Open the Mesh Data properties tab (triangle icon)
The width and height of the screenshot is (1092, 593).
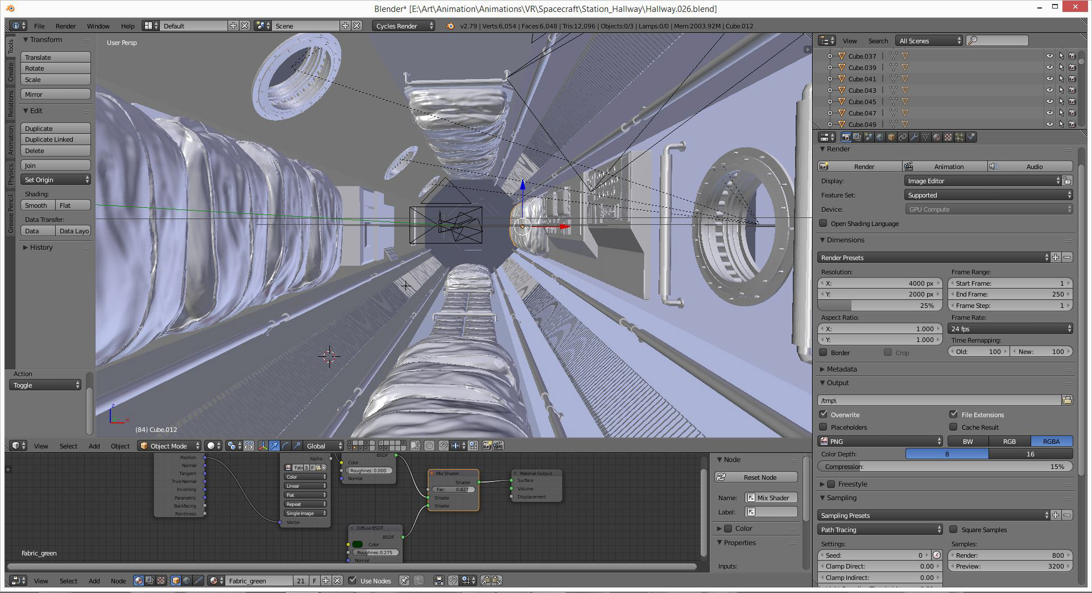tap(925, 137)
